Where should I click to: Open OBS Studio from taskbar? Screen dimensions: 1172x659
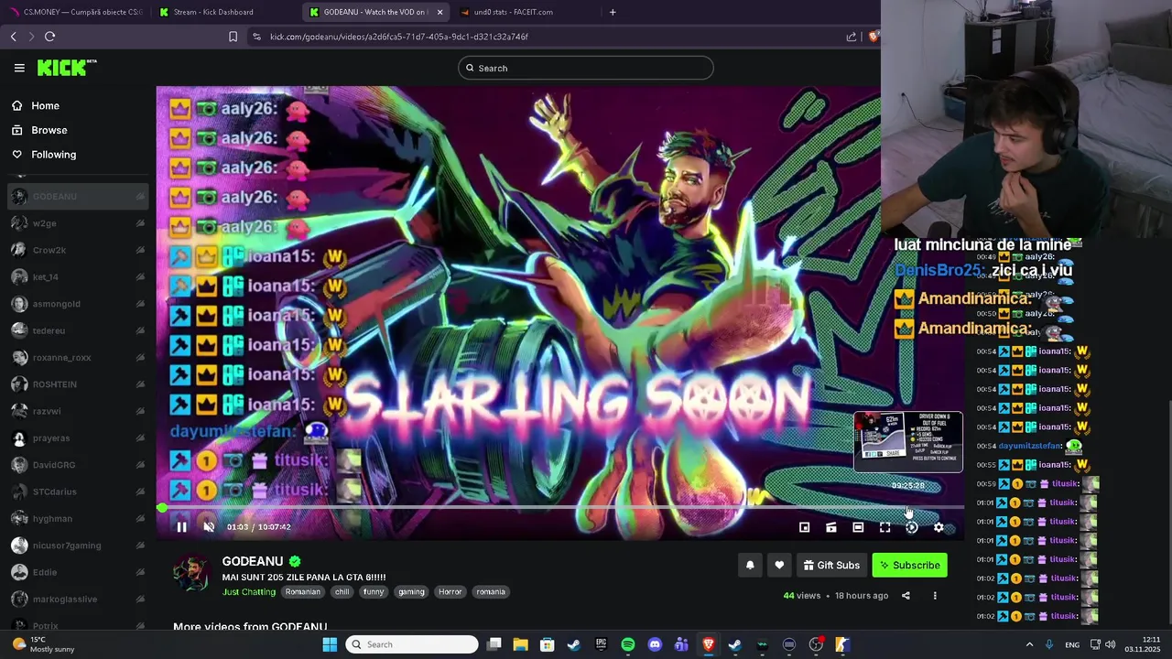point(816,644)
